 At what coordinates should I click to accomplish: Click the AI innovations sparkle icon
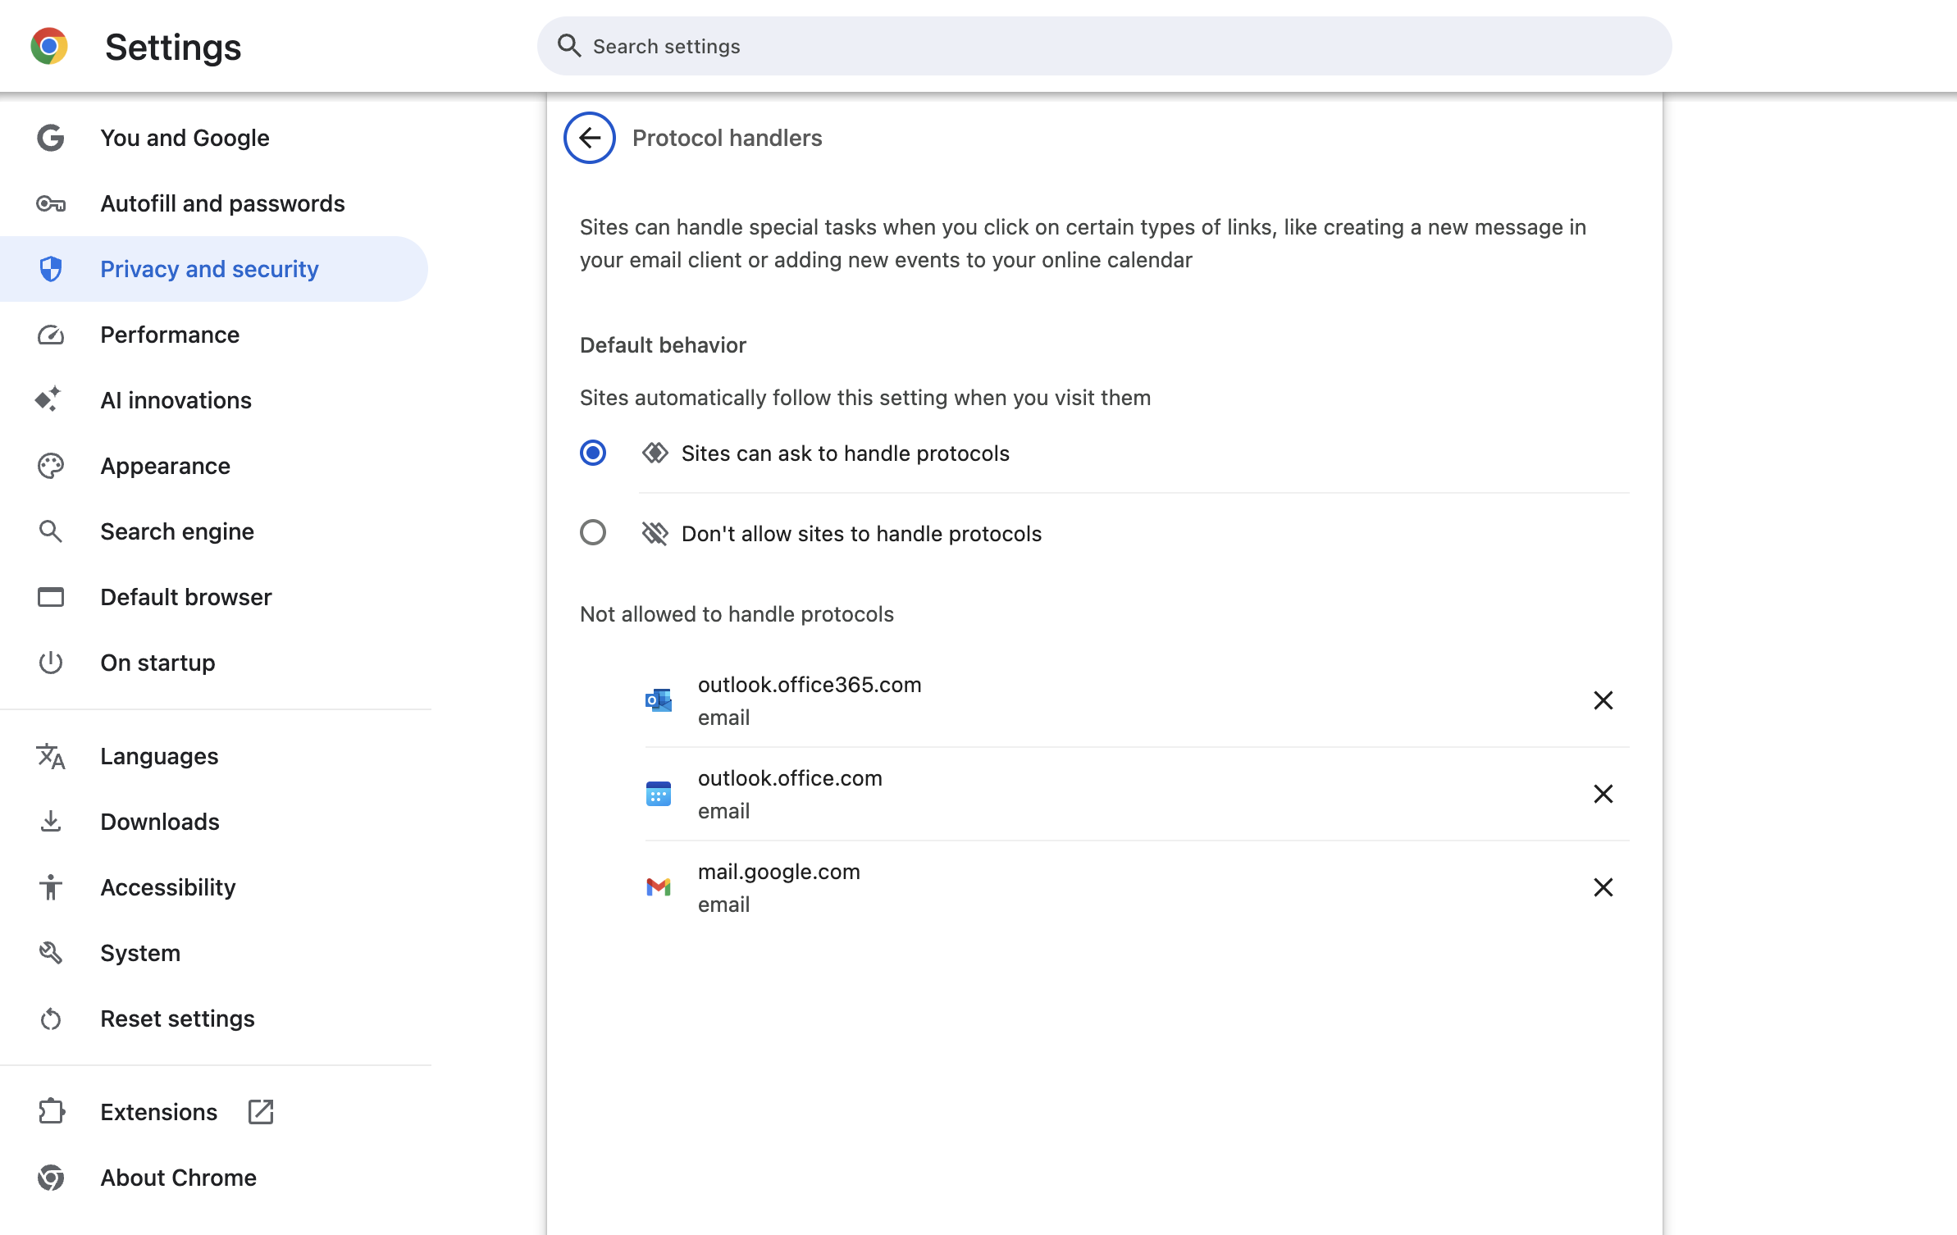(x=49, y=399)
